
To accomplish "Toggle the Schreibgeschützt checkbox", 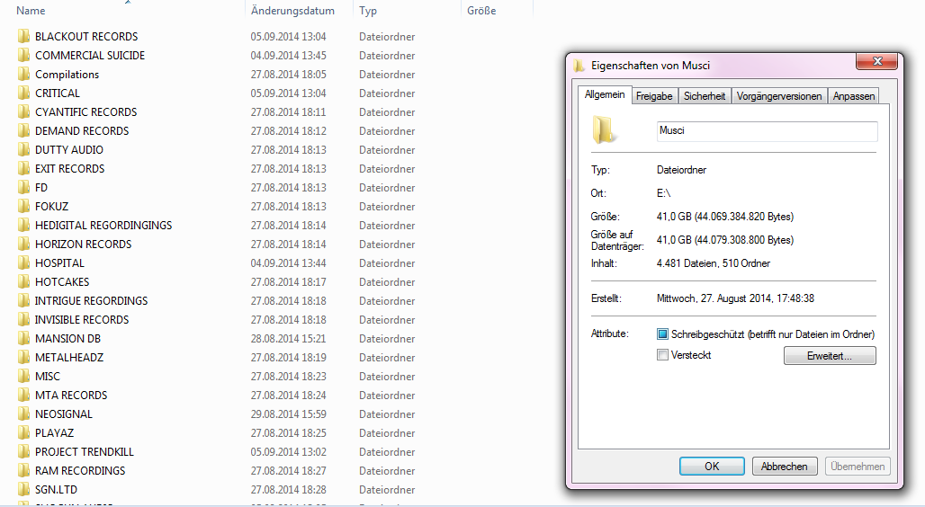I will [663, 334].
